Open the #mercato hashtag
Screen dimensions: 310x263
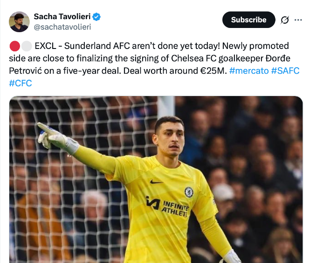tap(248, 71)
